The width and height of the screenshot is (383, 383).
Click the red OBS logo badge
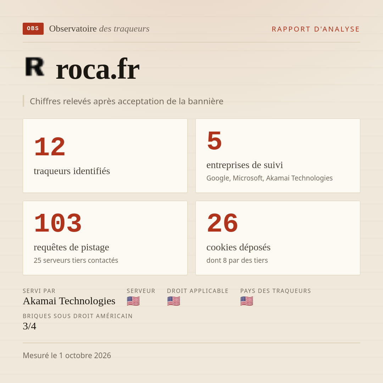tap(33, 29)
